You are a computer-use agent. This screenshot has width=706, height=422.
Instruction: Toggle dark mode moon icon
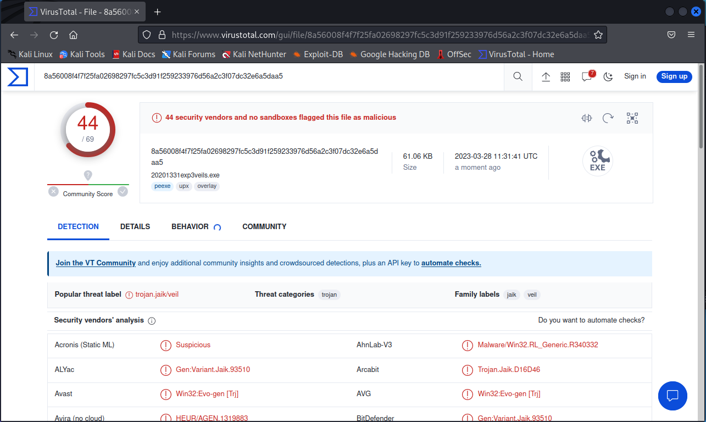click(608, 77)
